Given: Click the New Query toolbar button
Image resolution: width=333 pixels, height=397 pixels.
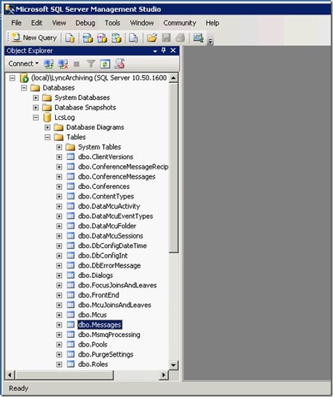Looking at the screenshot, I should (x=35, y=38).
